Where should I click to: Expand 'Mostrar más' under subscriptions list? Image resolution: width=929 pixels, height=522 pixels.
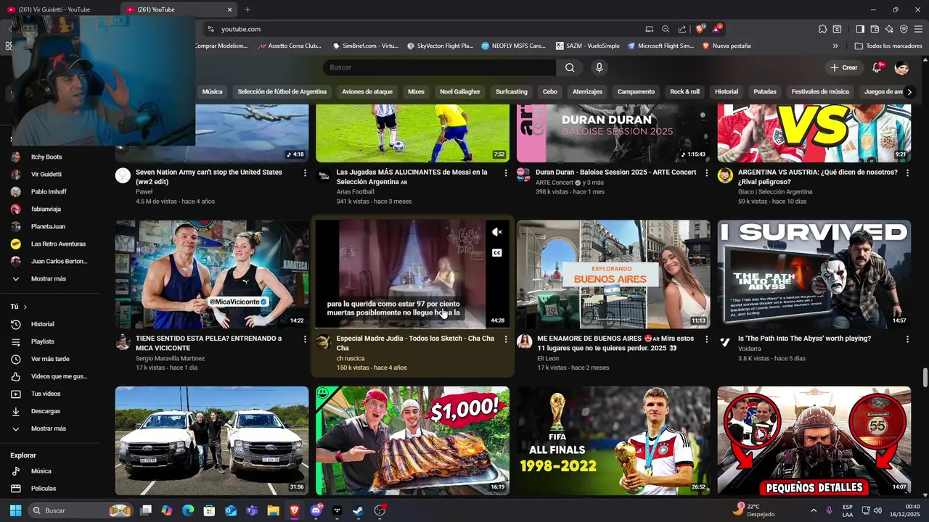pyautogui.click(x=48, y=278)
